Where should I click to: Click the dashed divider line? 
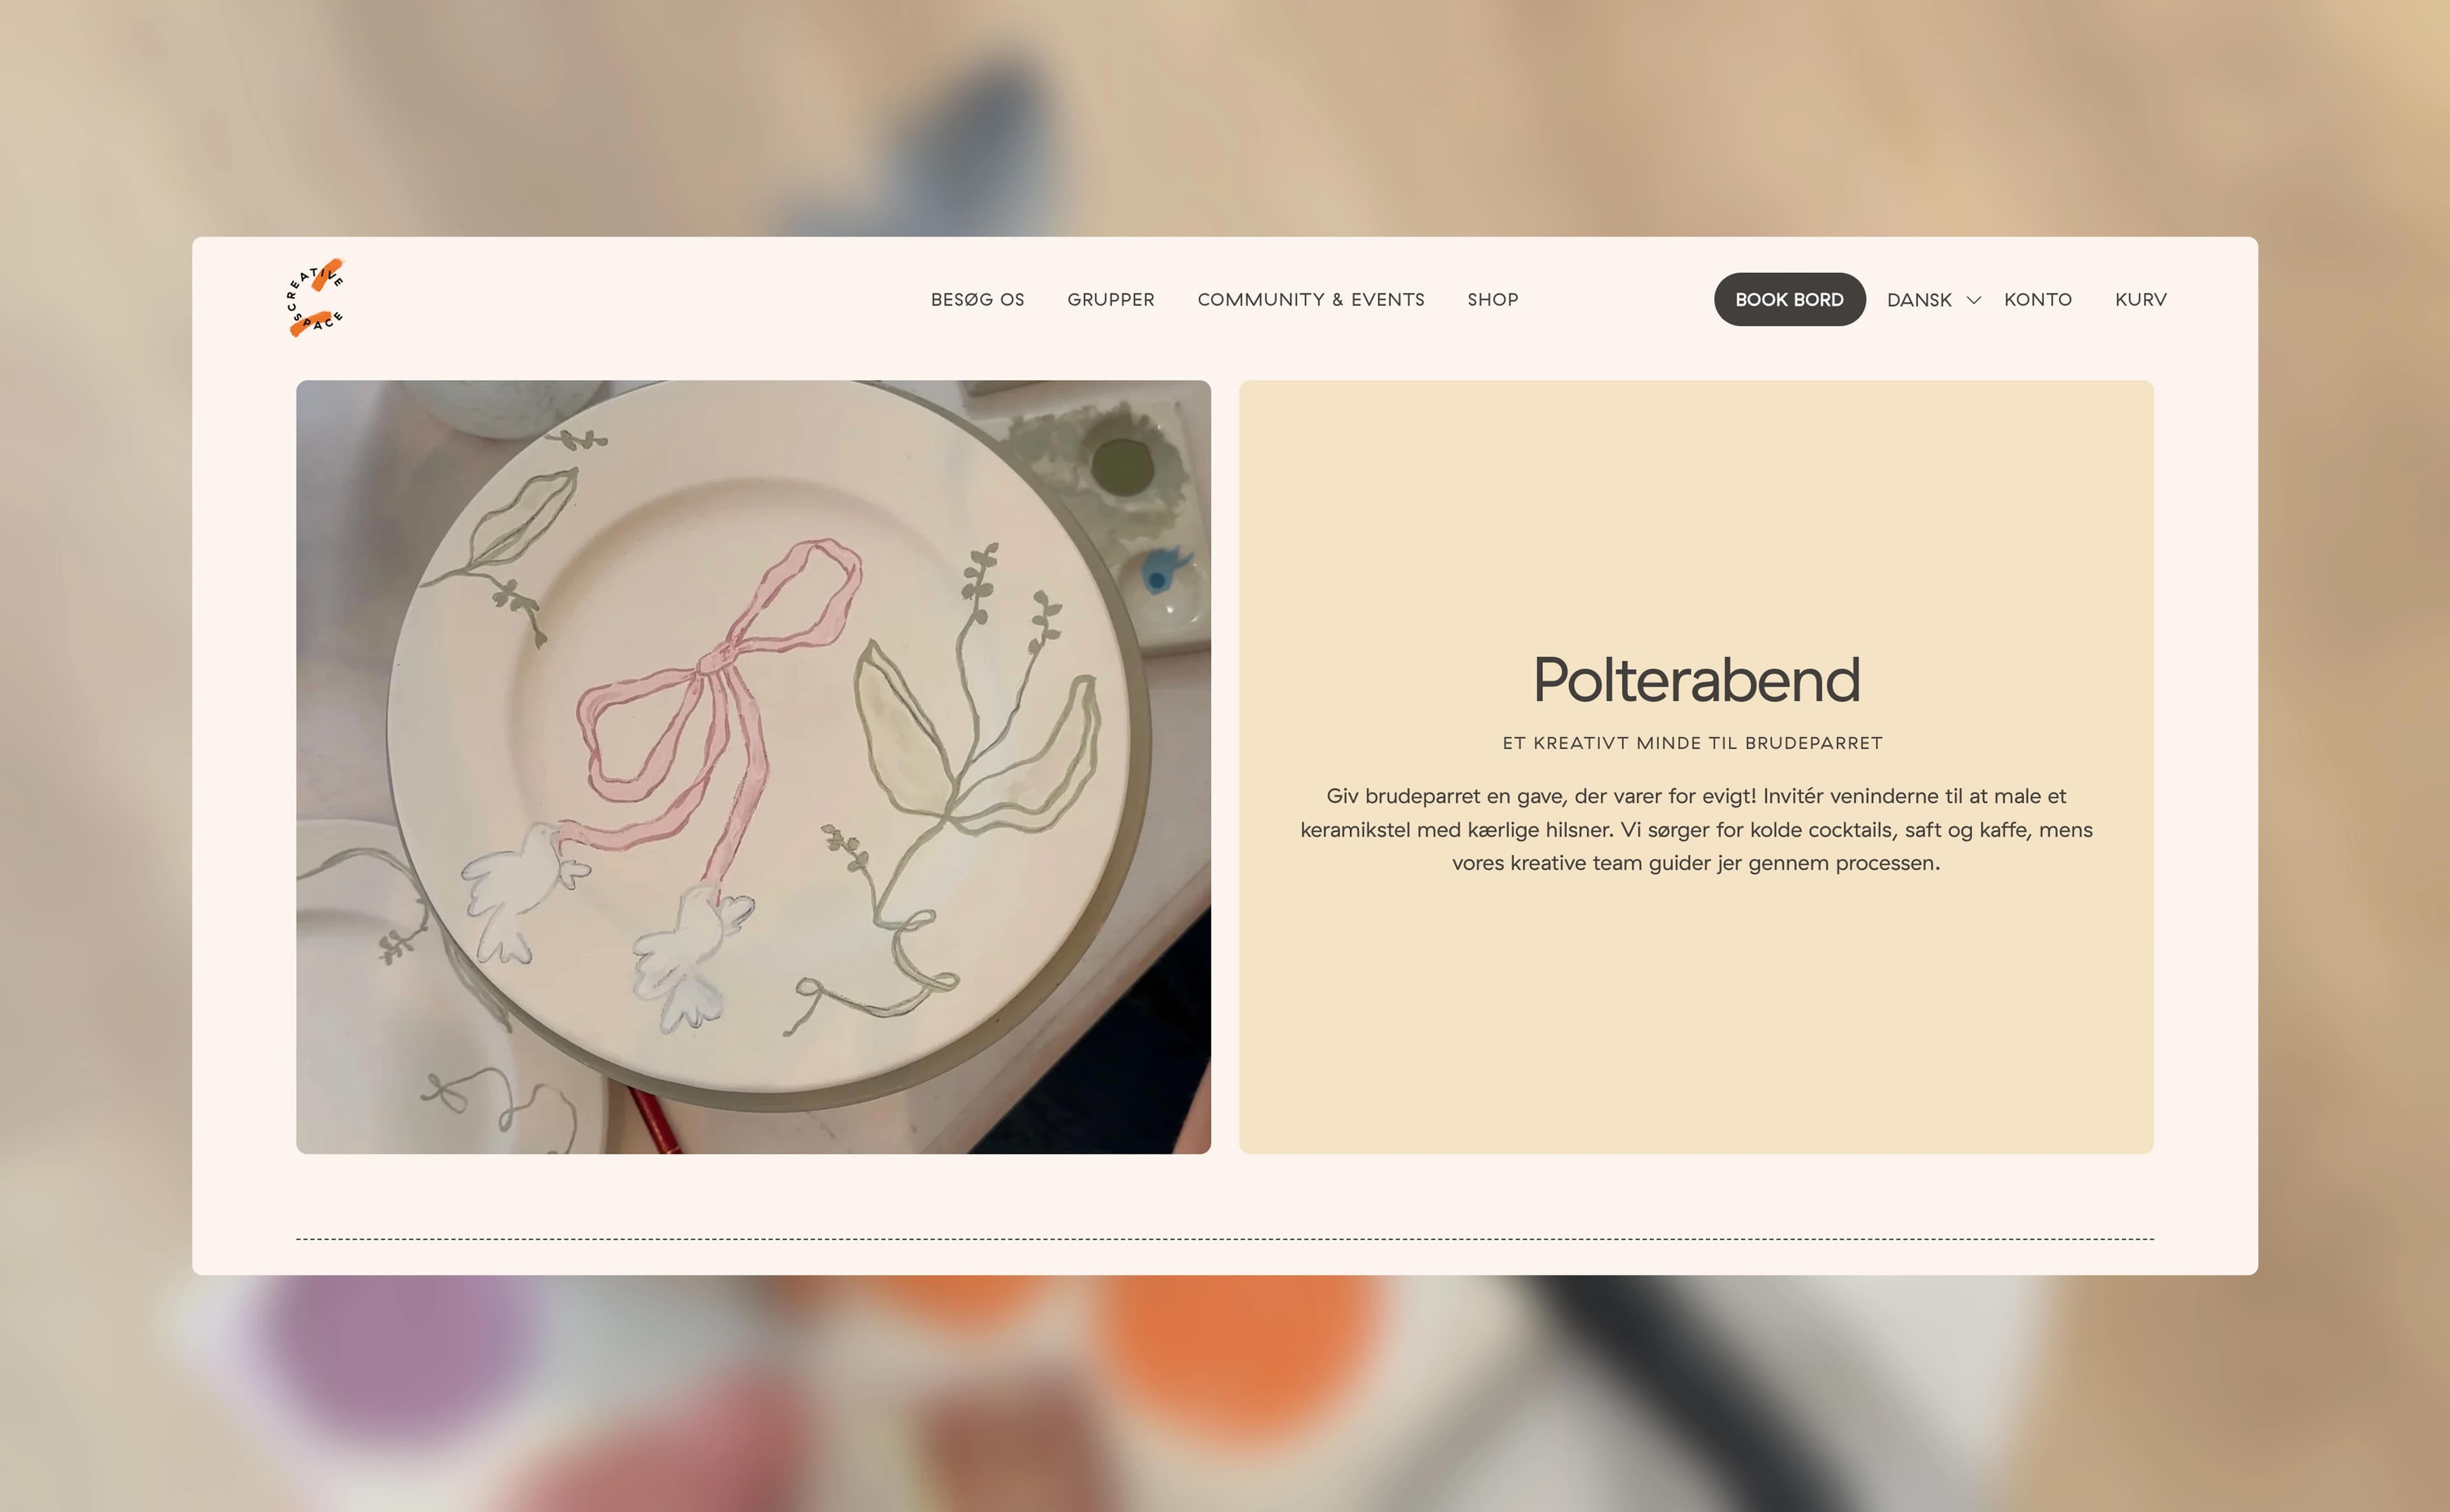point(1224,1239)
